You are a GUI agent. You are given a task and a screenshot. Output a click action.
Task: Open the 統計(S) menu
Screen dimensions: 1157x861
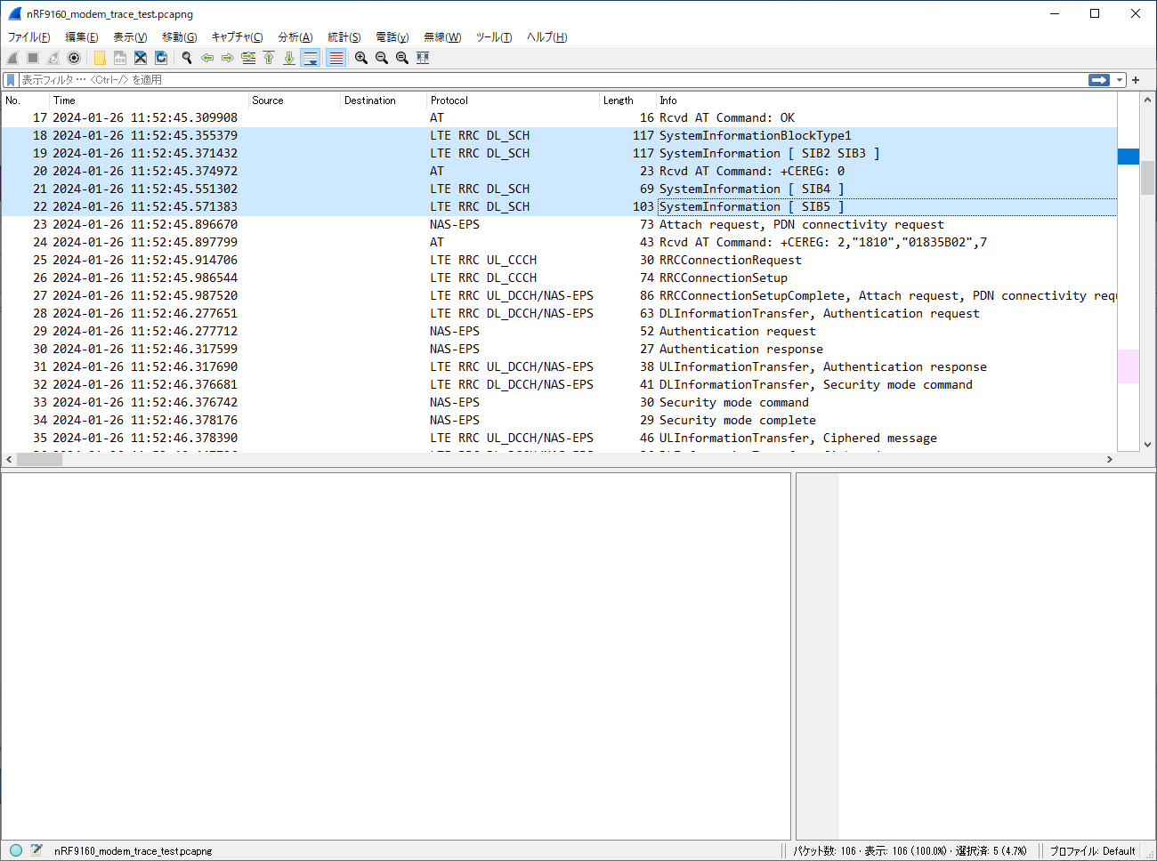coord(344,36)
